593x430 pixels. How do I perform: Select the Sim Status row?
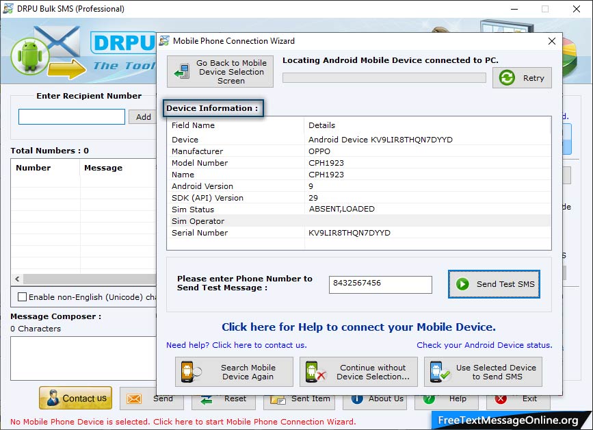point(358,210)
